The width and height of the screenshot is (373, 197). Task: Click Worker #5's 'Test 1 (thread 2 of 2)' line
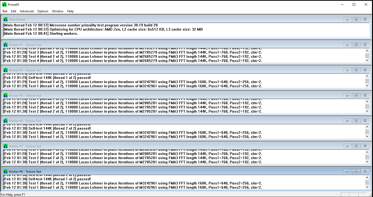pos(133,154)
